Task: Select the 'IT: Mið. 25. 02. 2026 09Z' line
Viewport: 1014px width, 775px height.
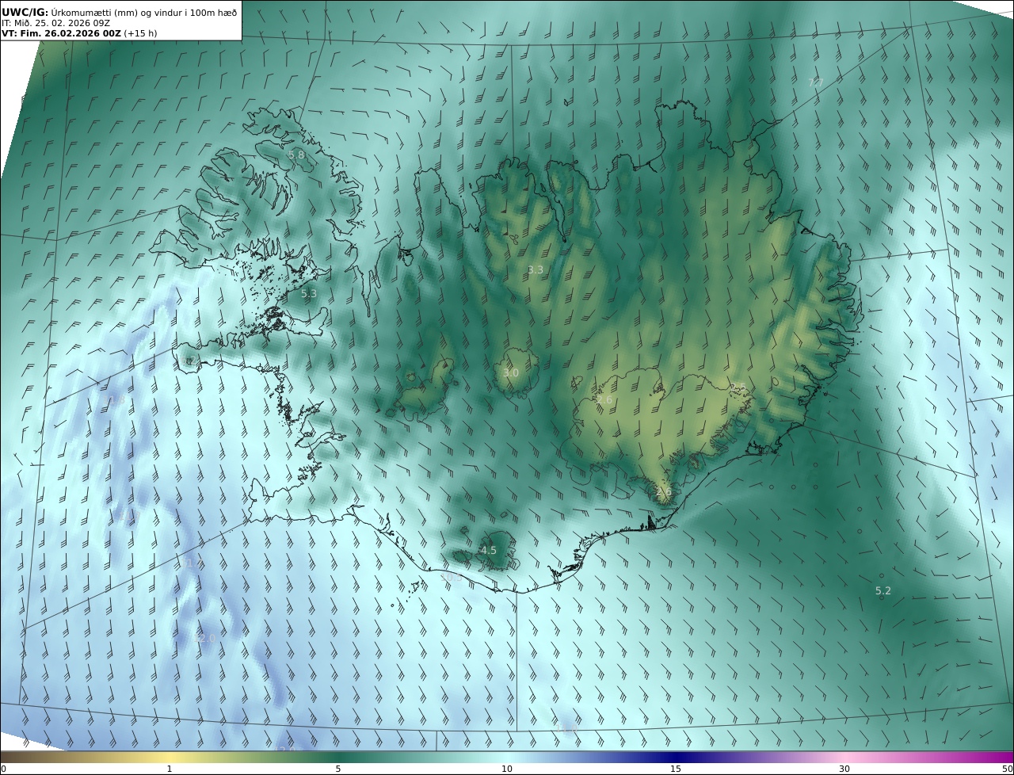Action: pyautogui.click(x=55, y=23)
